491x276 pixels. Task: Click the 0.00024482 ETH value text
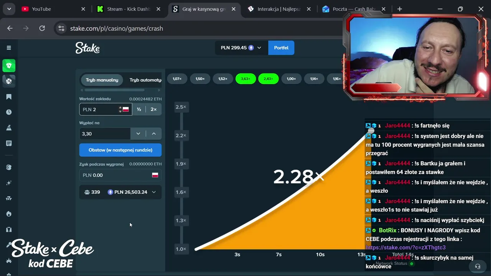coord(145,99)
